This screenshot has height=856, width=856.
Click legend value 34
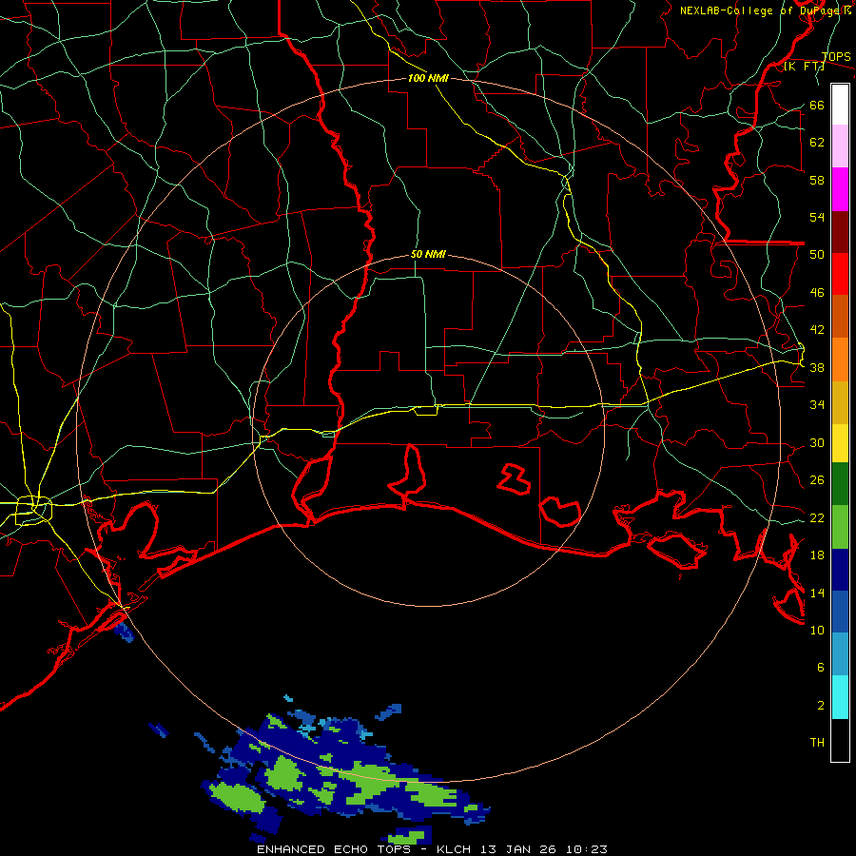point(817,404)
